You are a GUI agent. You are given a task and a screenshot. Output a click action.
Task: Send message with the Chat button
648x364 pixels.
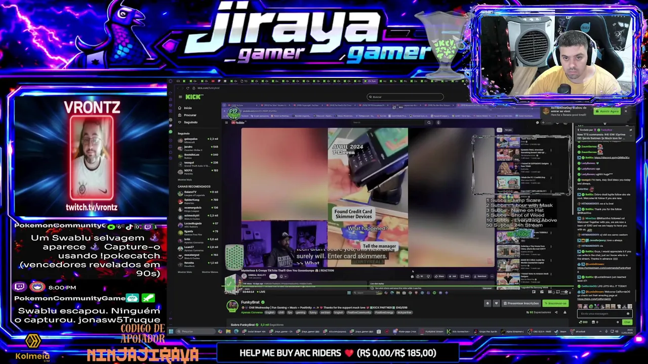[627, 322]
